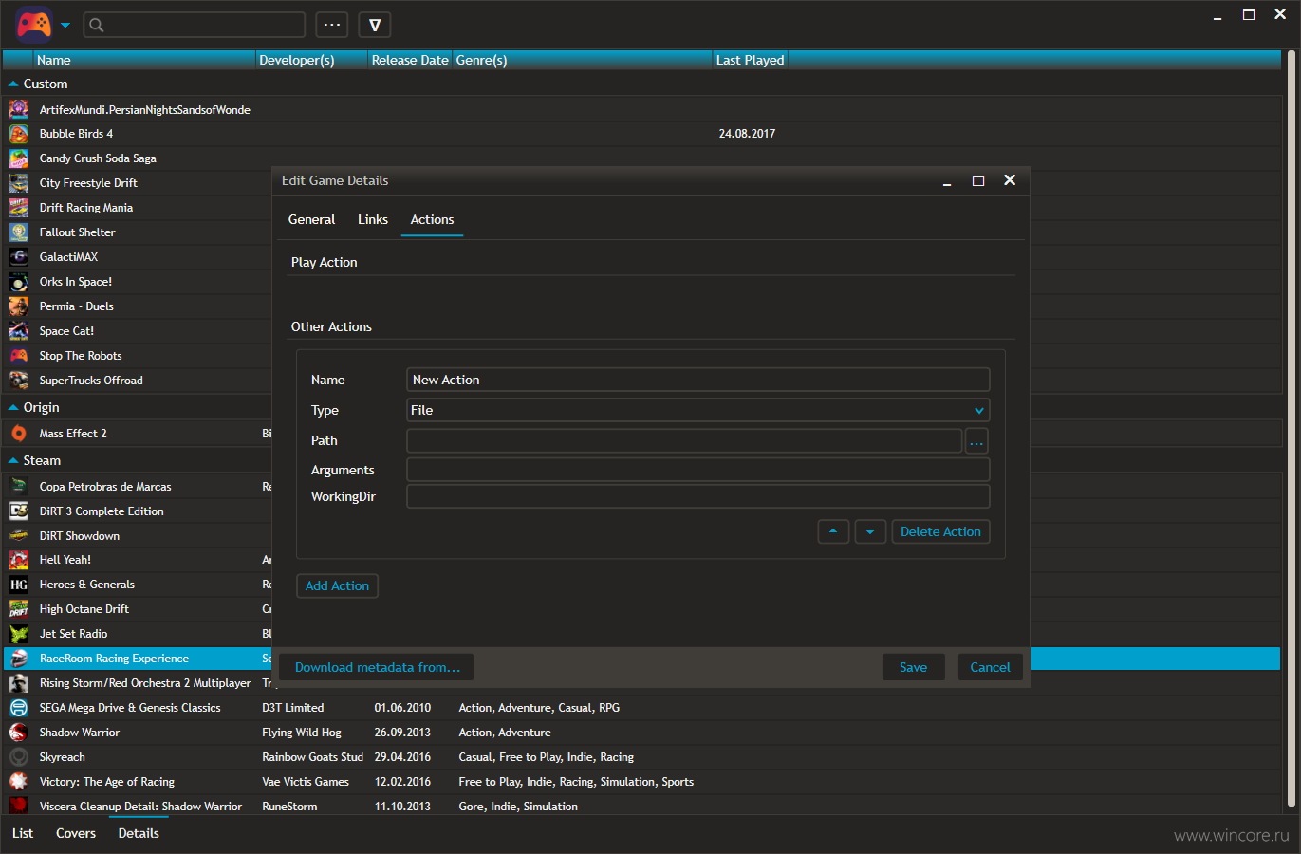The height and width of the screenshot is (854, 1301).
Task: Open the Type dropdown set to File
Action: coord(697,410)
